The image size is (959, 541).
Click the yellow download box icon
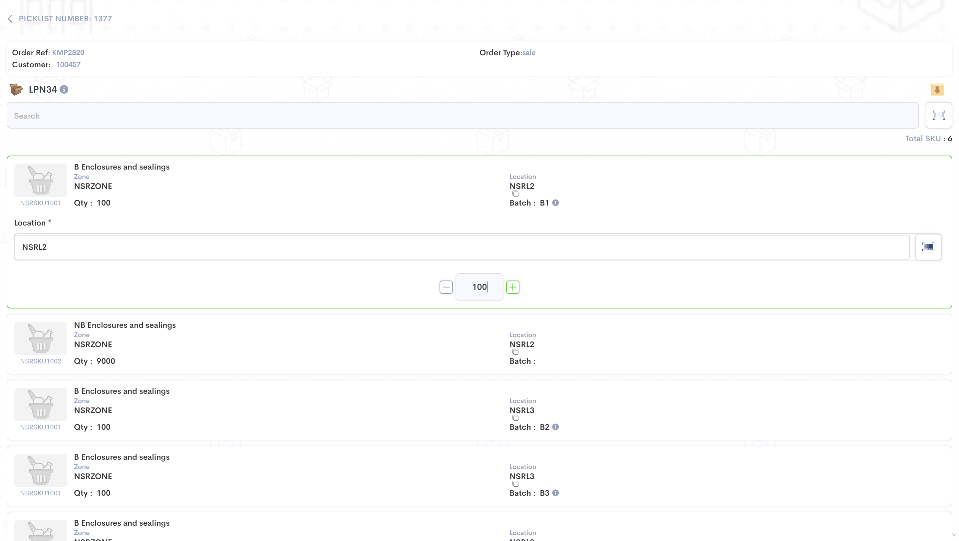click(x=937, y=90)
